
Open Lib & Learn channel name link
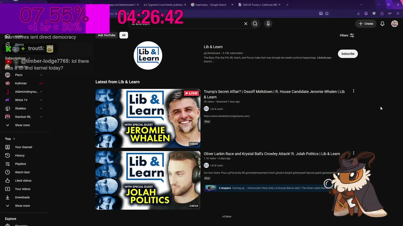(213, 47)
